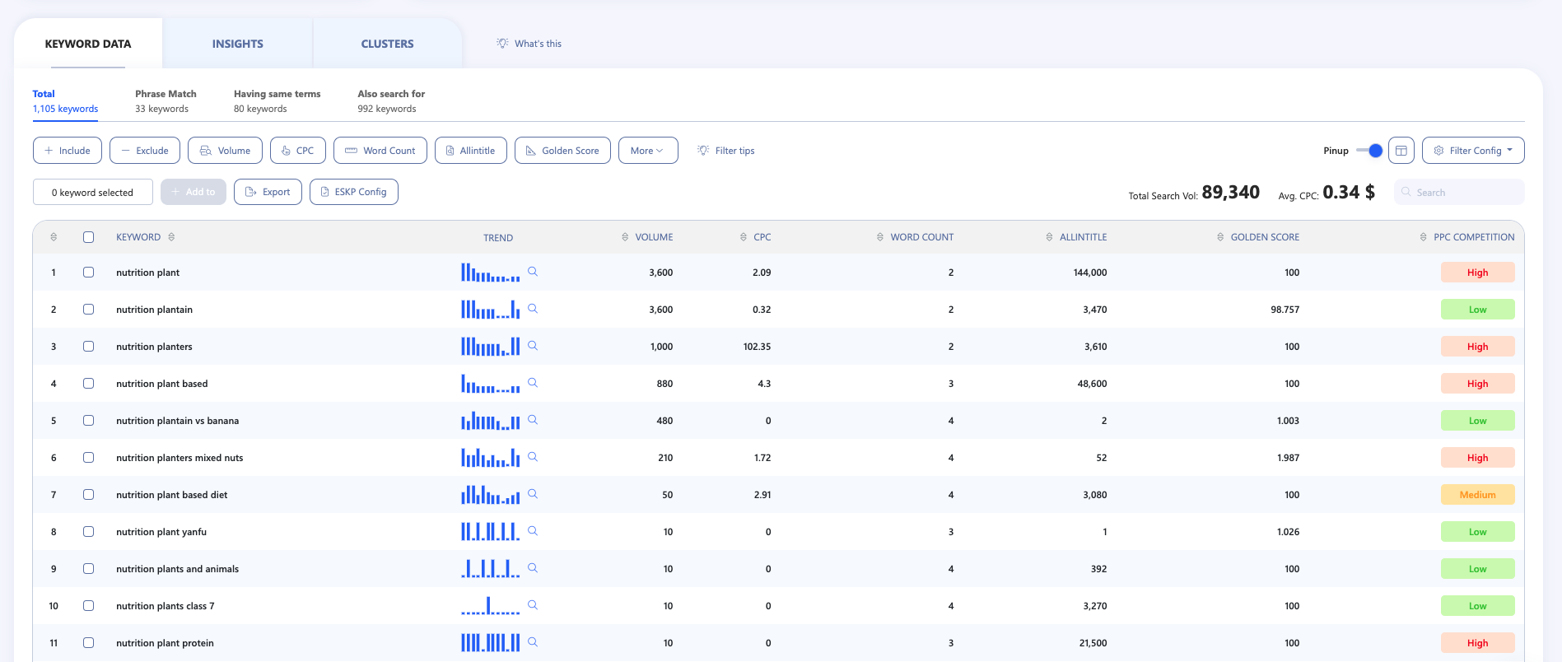Click the index column sort arrows

click(x=54, y=237)
